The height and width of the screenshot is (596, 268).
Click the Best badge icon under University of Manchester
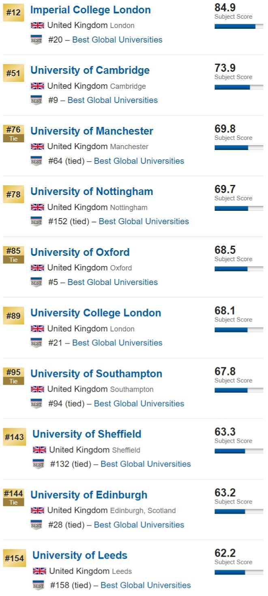coord(36,161)
